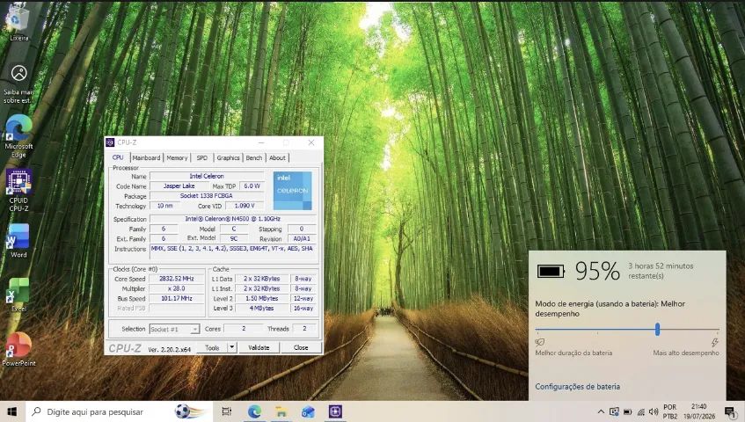Open Edge from the taskbar
Image resolution: width=745 pixels, height=422 pixels.
254,411
